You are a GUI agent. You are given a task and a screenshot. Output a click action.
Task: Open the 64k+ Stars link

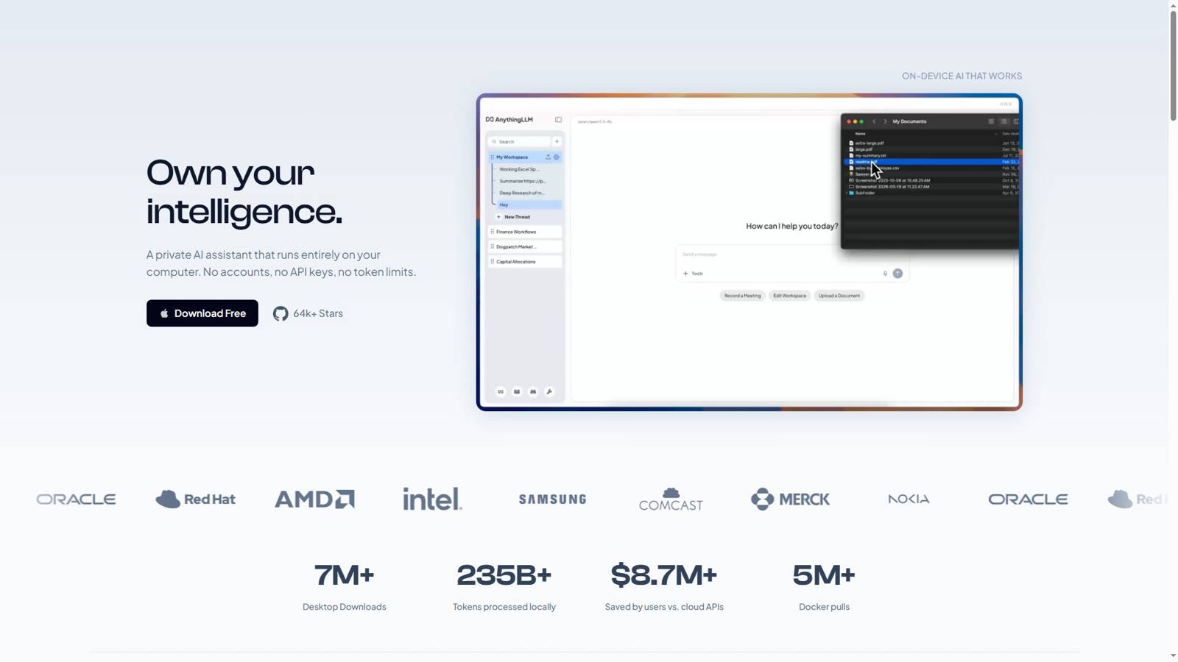click(308, 313)
